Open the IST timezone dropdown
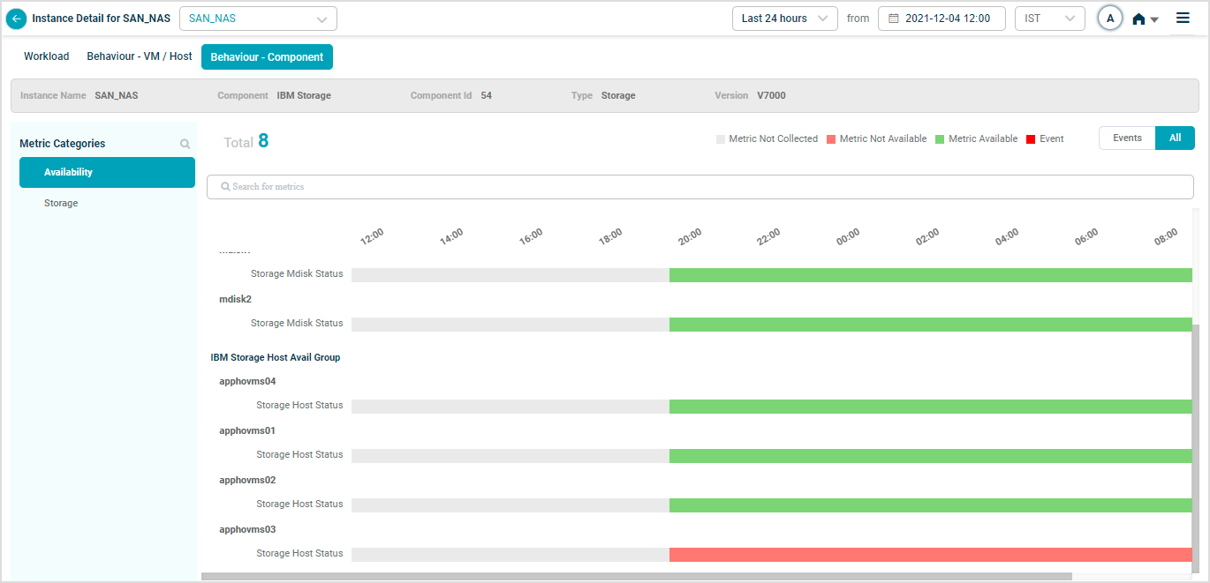The width and height of the screenshot is (1210, 583). point(1049,19)
